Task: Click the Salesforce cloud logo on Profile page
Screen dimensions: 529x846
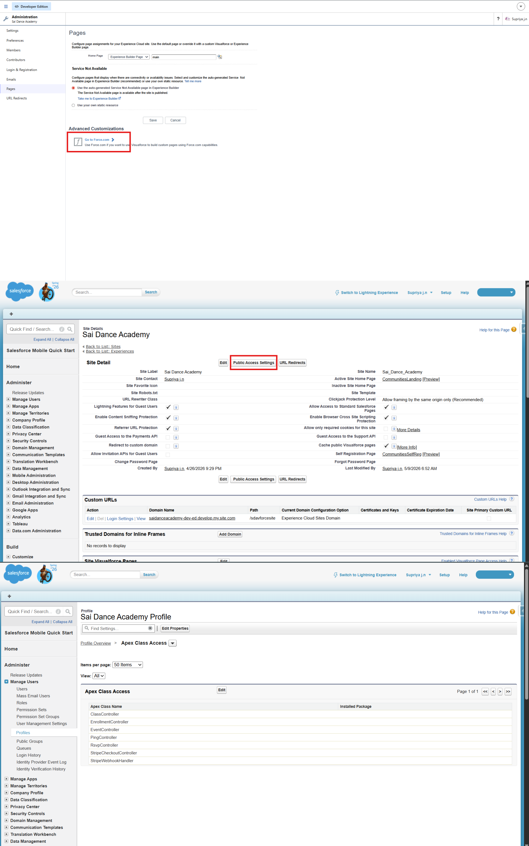Action: click(18, 573)
